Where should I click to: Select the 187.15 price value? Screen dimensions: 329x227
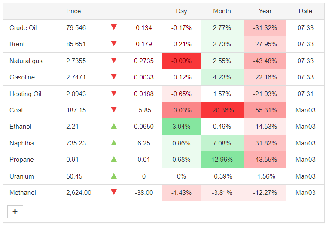tap(76, 110)
